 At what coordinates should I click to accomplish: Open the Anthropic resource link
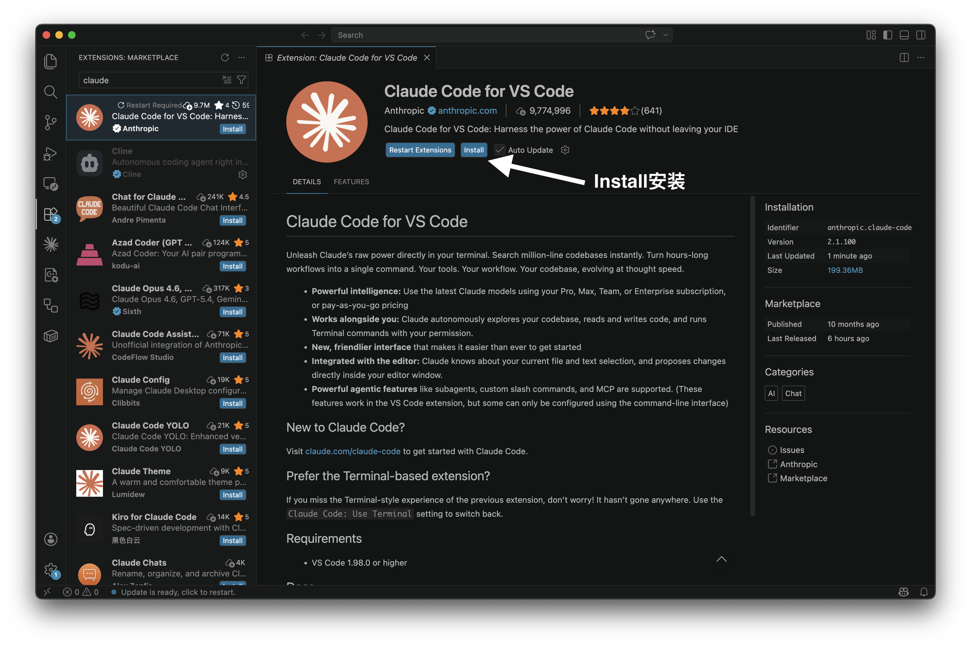click(x=798, y=464)
